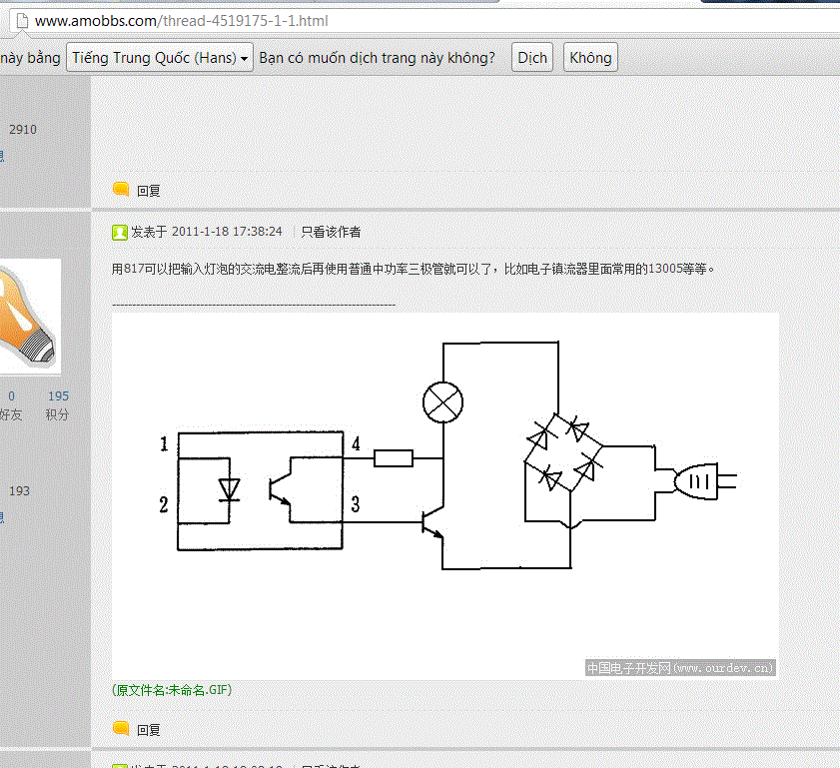Click the top 回复 reply link

click(149, 191)
